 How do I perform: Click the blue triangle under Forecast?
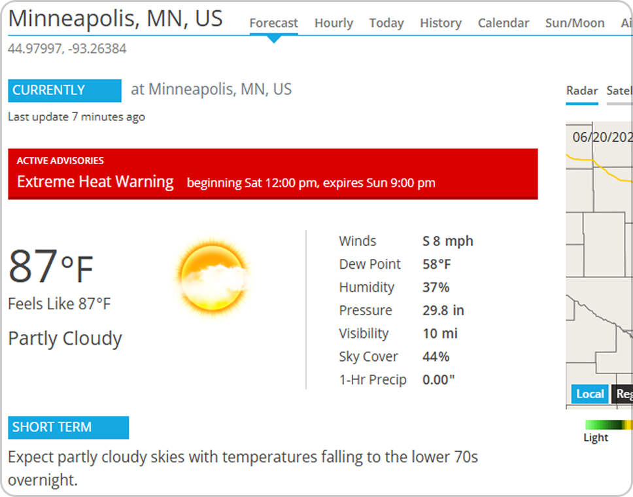click(274, 39)
